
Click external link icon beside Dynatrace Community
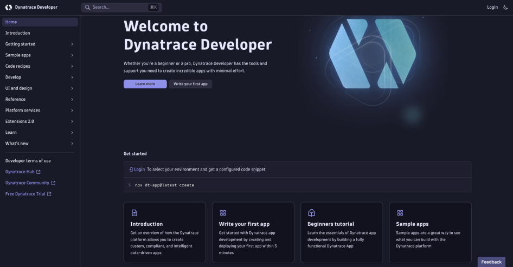(x=53, y=183)
